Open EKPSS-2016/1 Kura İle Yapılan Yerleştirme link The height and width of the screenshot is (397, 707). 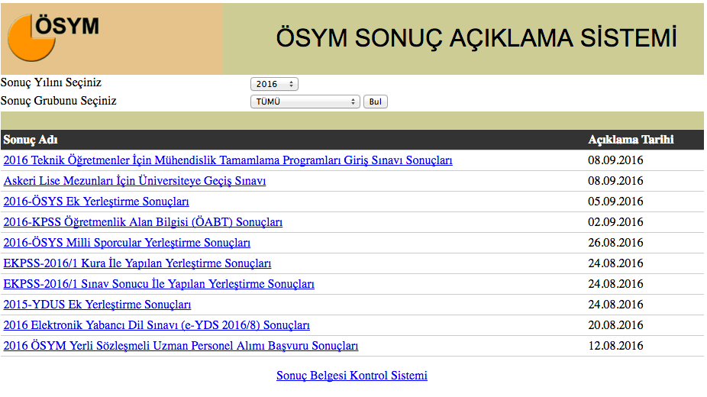[x=137, y=263]
